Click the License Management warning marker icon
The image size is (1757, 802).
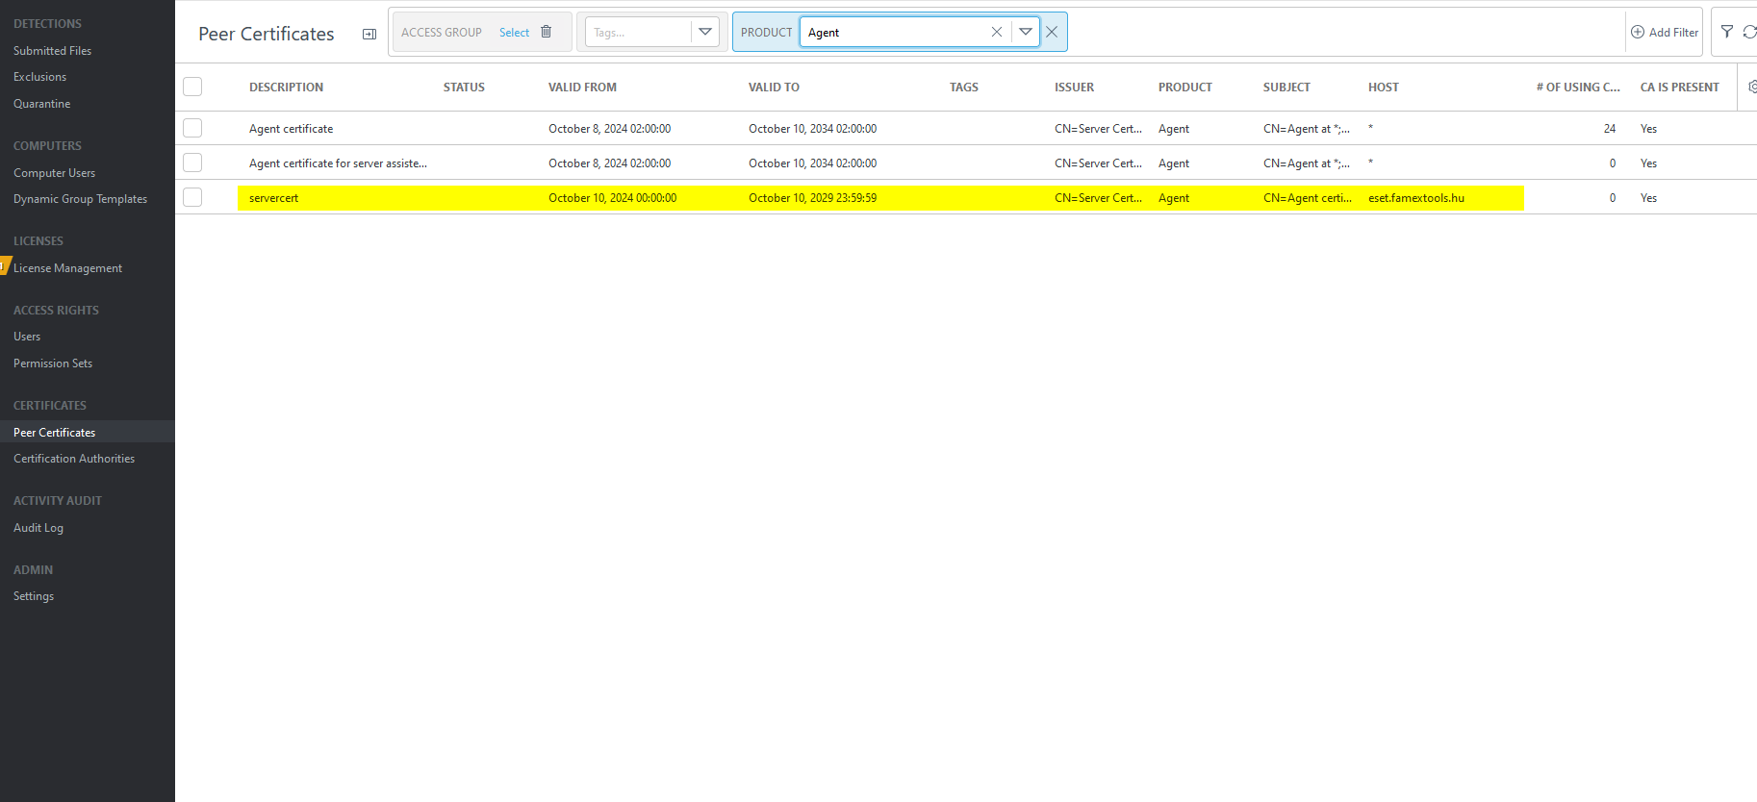(x=4, y=266)
